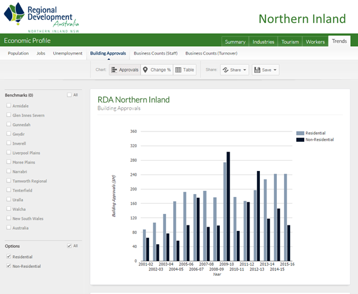Open the Tourism tab
Screen dimensions: 358x294
[x=290, y=42]
